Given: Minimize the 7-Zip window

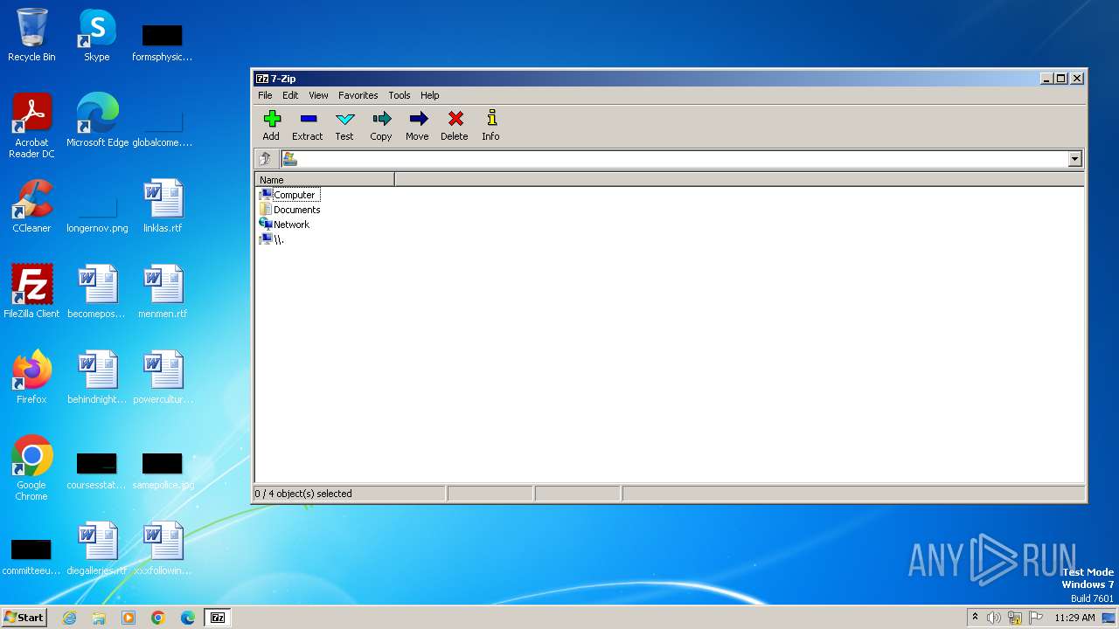Looking at the screenshot, I should tap(1047, 79).
